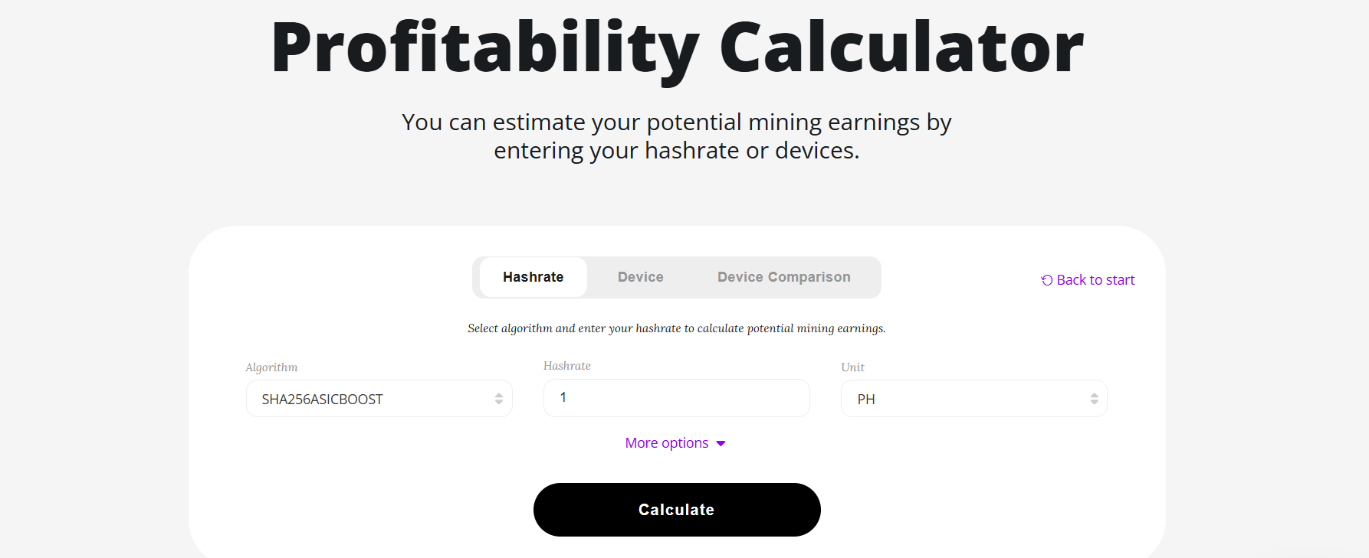Click the circular reset icon beside Back to start
Screen dimensions: 1369x558
(x=1046, y=280)
